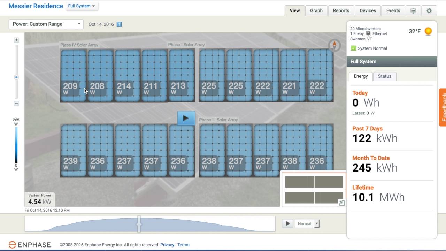Viewport: 446px width, 251px height.
Task: Click the 20 Microinverters text
Action: coord(366,29)
